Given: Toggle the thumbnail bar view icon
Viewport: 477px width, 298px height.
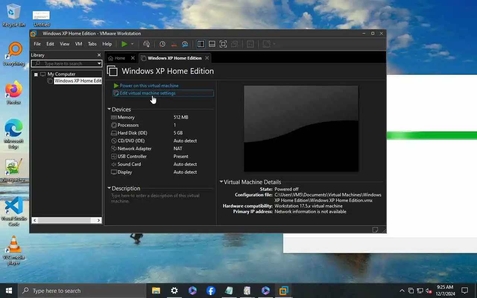Looking at the screenshot, I should coord(212,44).
